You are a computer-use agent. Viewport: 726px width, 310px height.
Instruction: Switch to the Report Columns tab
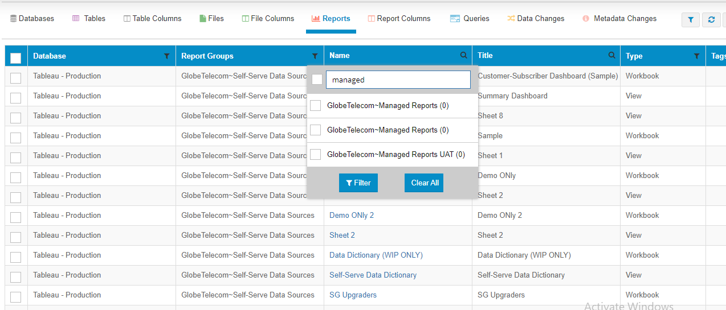pos(399,19)
